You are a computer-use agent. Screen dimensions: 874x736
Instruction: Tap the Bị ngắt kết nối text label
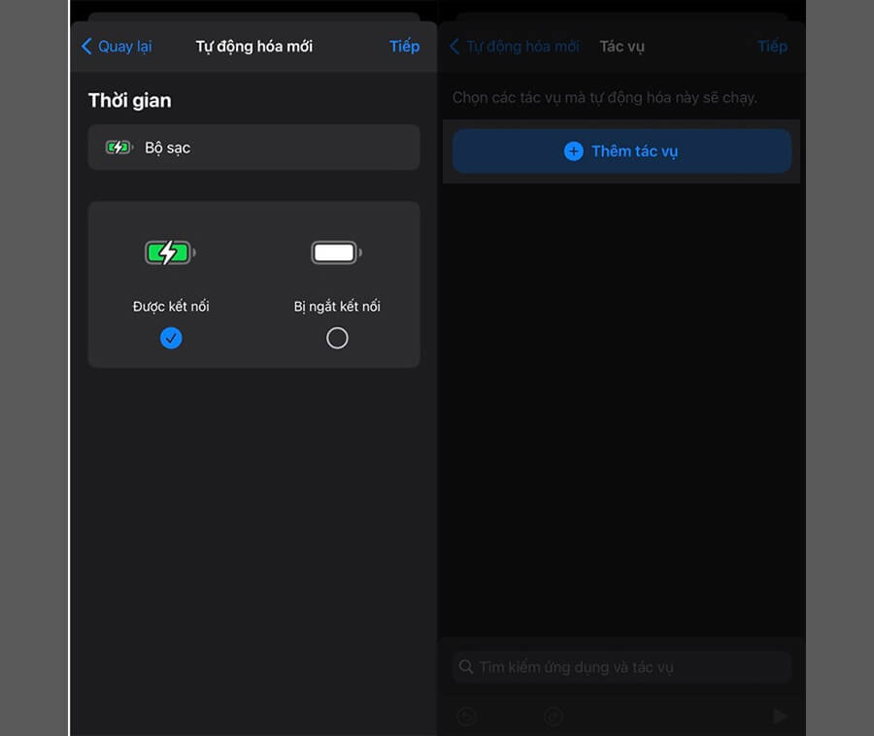point(337,306)
